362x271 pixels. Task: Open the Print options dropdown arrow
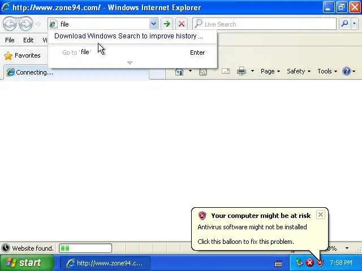click(252, 71)
